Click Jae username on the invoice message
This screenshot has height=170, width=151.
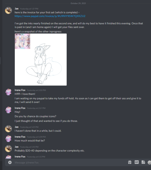click(x=17, y=8)
